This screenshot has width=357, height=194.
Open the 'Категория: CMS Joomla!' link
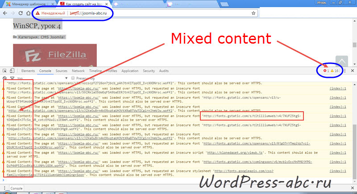point(42,37)
